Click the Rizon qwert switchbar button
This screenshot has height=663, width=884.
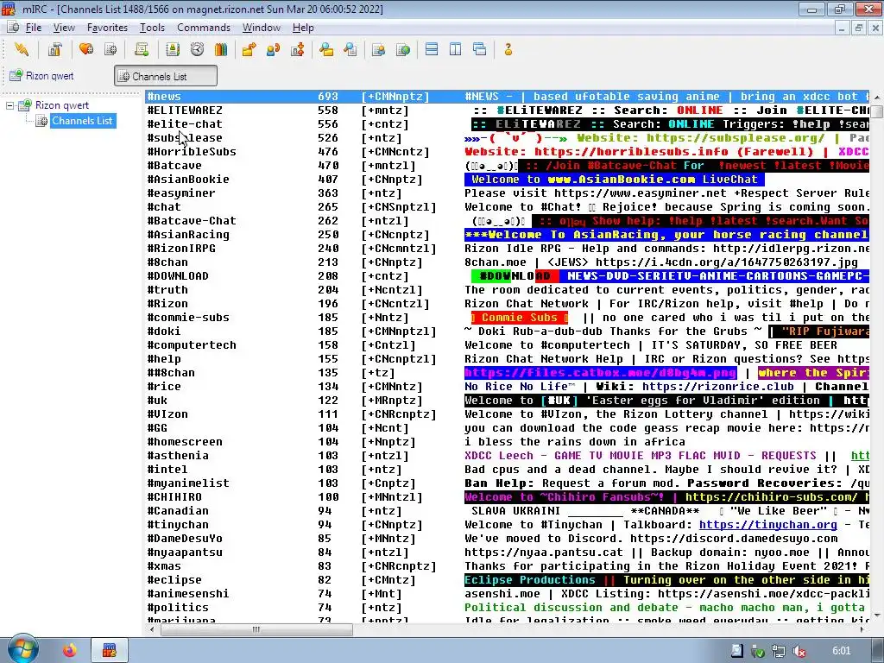[x=42, y=76]
